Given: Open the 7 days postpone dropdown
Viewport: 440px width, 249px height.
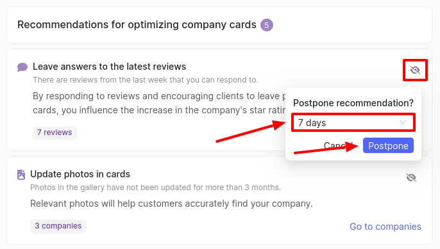Looking at the screenshot, I should pyautogui.click(x=353, y=122).
